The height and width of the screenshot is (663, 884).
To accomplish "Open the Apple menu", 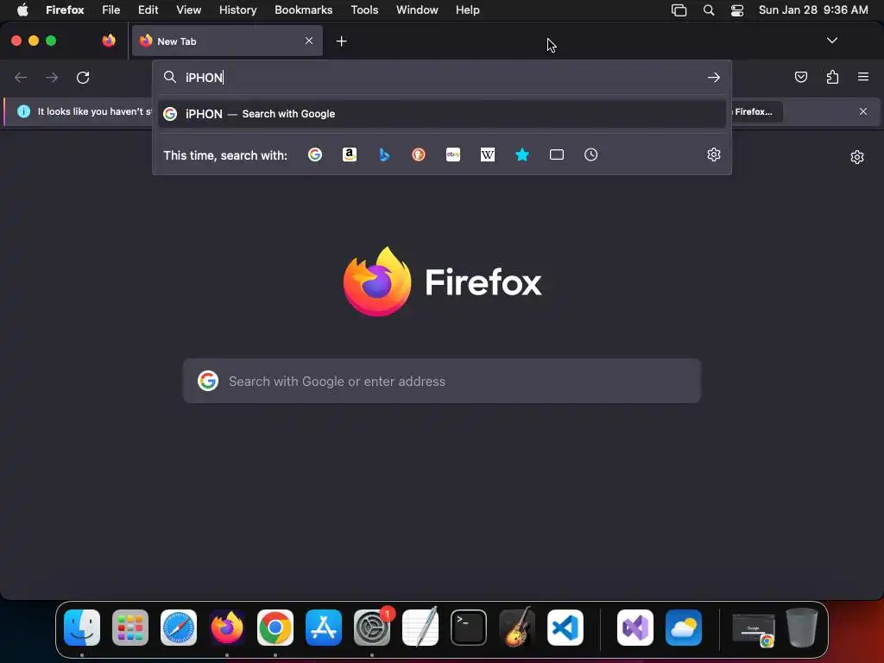I will pos(22,9).
